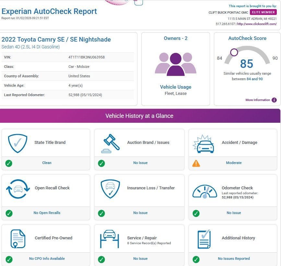Click the AutoCheck Score gauge marker
This screenshot has height=266, width=281.
[234, 52]
